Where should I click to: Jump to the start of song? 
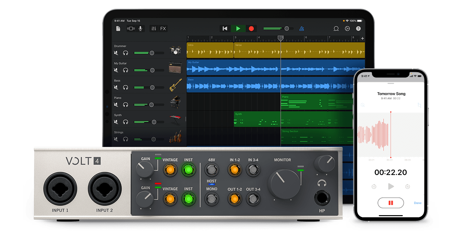click(x=225, y=29)
